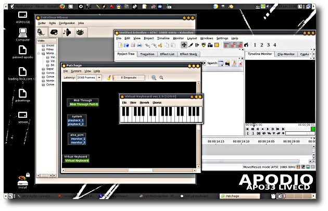Create a new document in Kdenlive toolbar
The image size is (328, 211).
tap(120, 45)
